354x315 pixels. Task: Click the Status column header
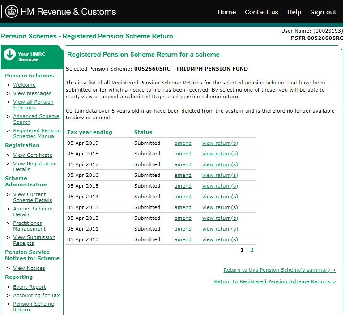[x=143, y=132]
